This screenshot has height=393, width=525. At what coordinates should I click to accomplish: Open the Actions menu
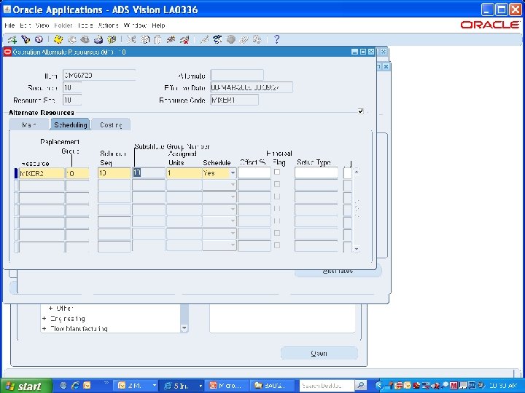click(x=108, y=25)
